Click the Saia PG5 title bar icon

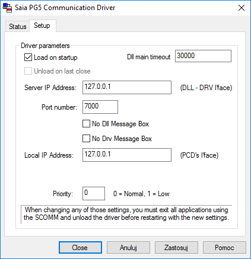point(7,8)
